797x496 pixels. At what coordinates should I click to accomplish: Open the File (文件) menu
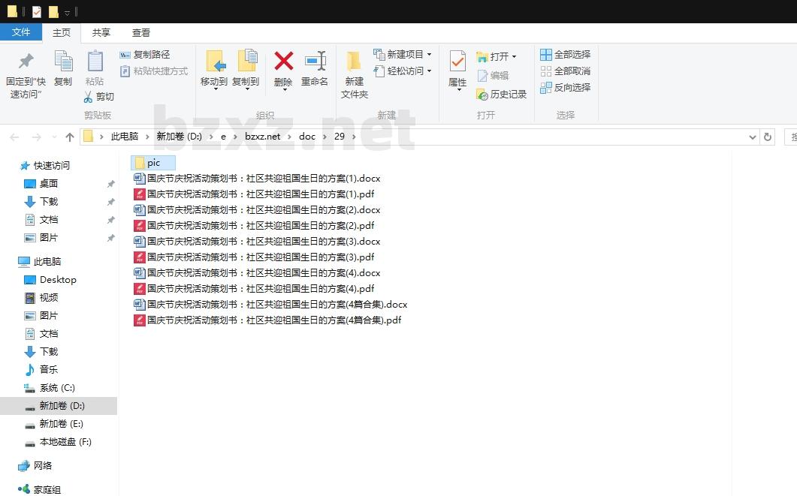pyautogui.click(x=21, y=32)
